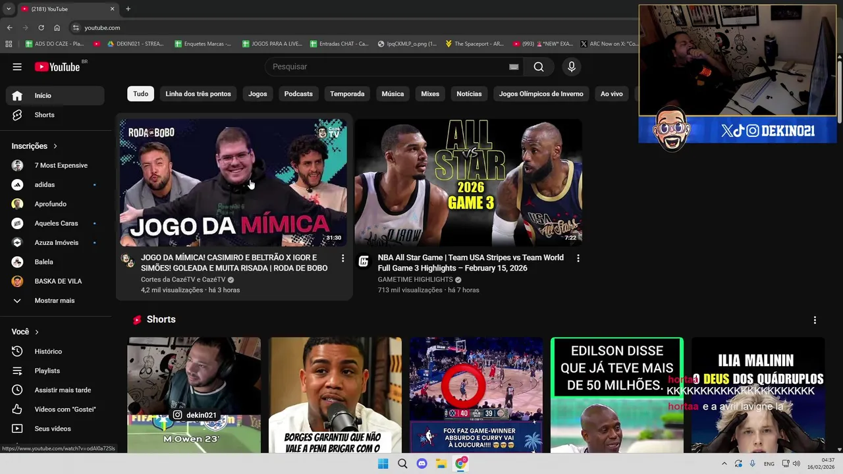The width and height of the screenshot is (843, 474).
Task: Open the adidas channel subscription
Action: click(x=55, y=184)
